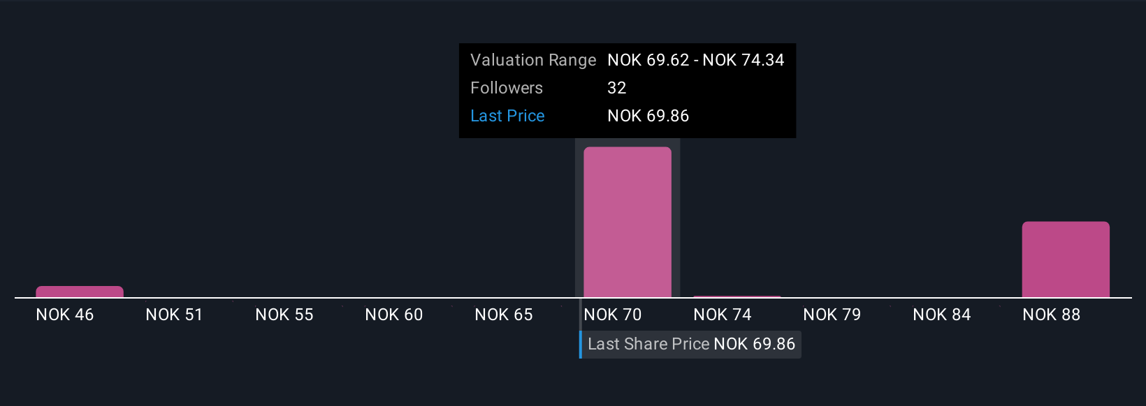Click the NOK 60 axis label

(394, 315)
